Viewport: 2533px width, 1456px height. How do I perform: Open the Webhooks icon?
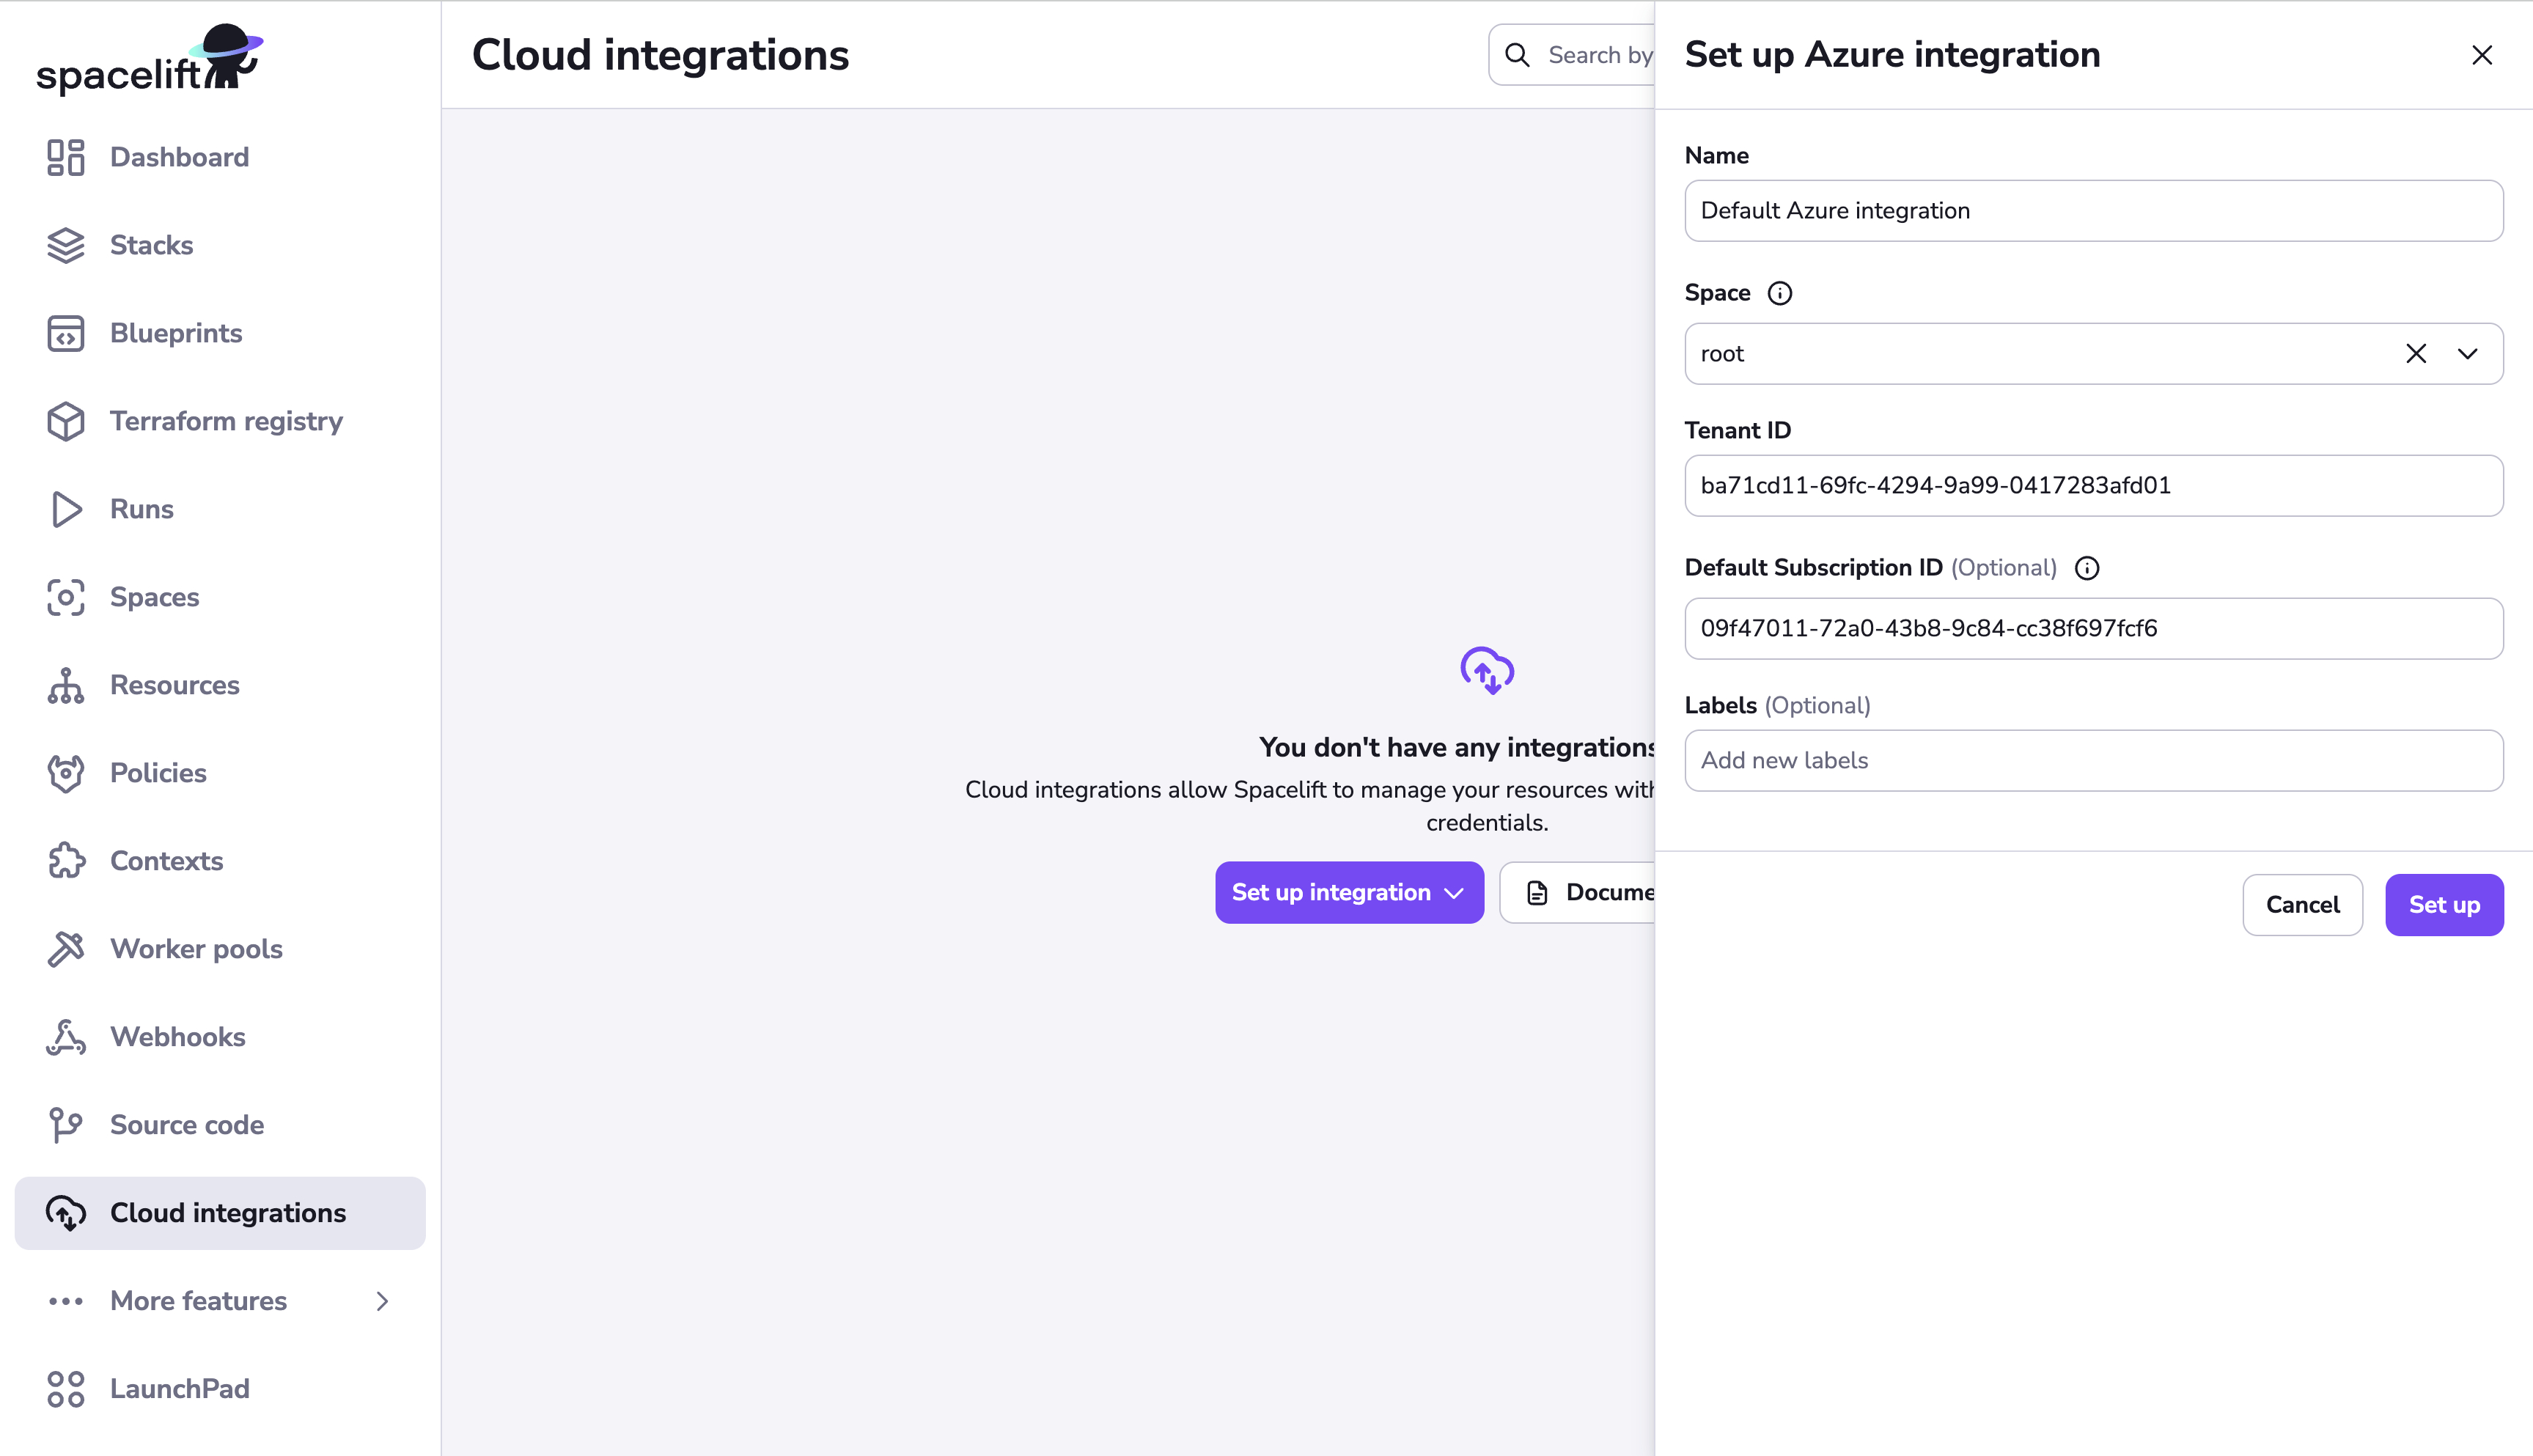click(66, 1037)
